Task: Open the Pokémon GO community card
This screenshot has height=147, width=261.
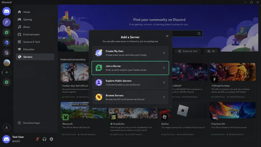Action: pos(232,120)
